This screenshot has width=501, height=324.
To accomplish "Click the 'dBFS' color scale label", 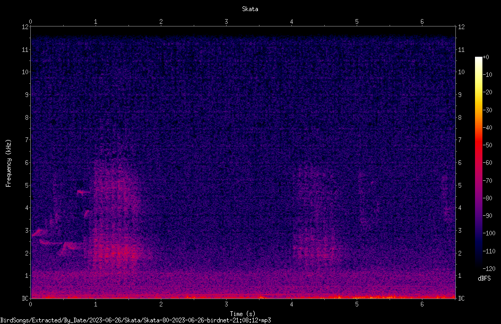I will pyautogui.click(x=484, y=278).
